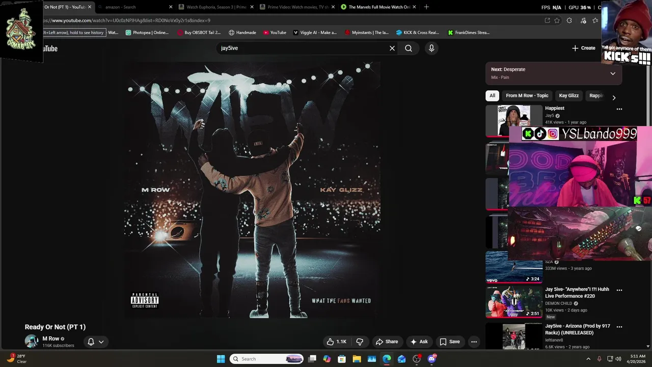
Task: Click the Windows taskbar search box
Action: pyautogui.click(x=266, y=359)
